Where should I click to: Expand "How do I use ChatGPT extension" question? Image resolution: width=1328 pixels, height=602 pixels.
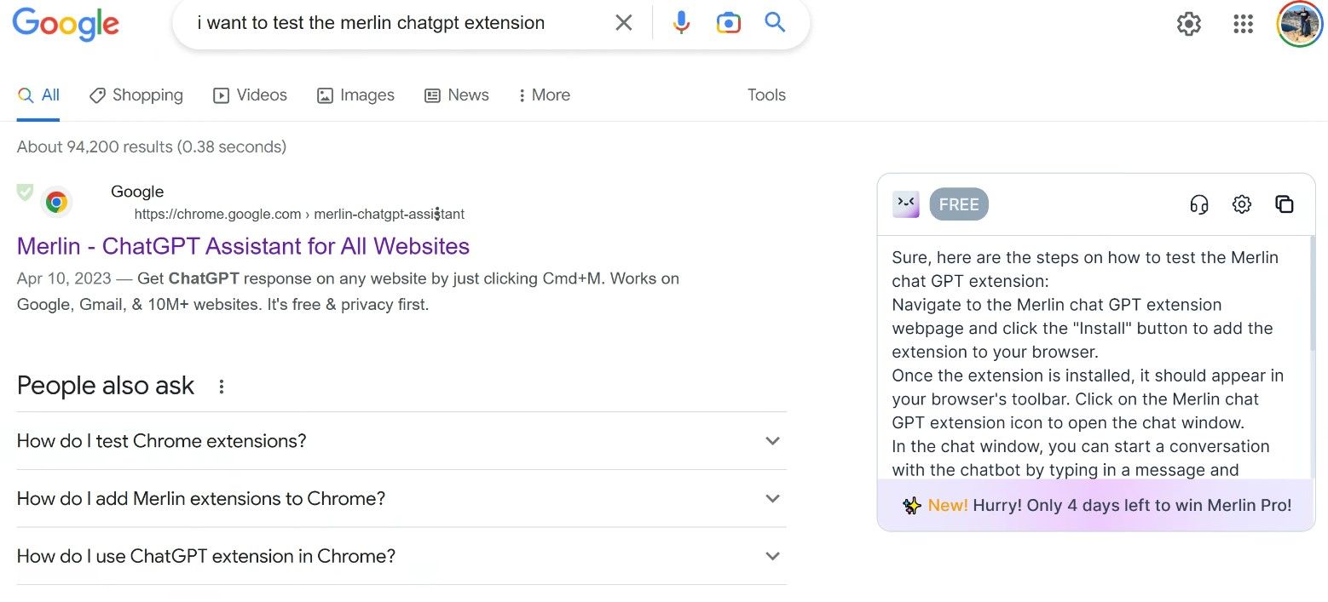coord(772,557)
